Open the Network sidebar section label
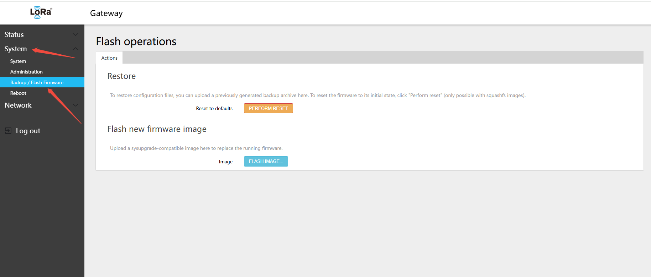The height and width of the screenshot is (277, 651). [18, 105]
